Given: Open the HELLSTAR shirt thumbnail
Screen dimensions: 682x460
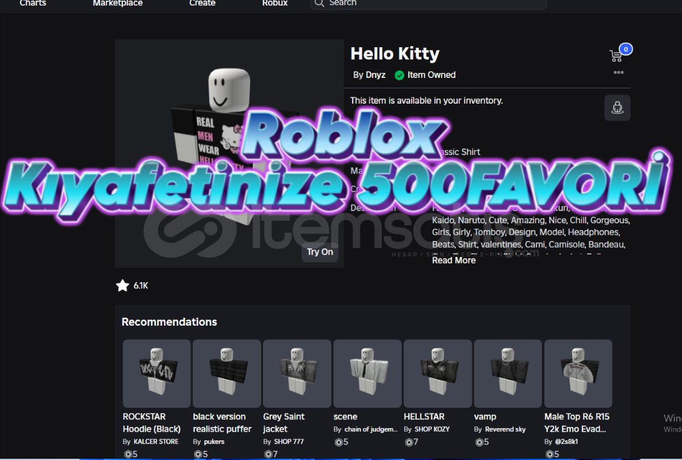Looking at the screenshot, I should point(437,374).
